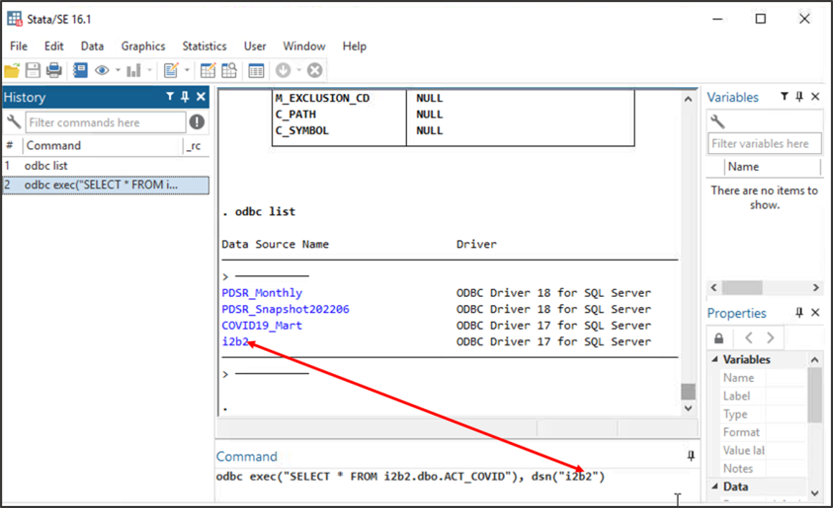Toggle show-errors-only exclamation button in History

[x=197, y=122]
